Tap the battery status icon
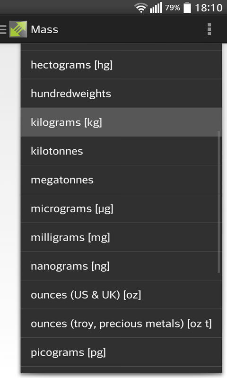The height and width of the screenshot is (378, 227). pyautogui.click(x=187, y=8)
